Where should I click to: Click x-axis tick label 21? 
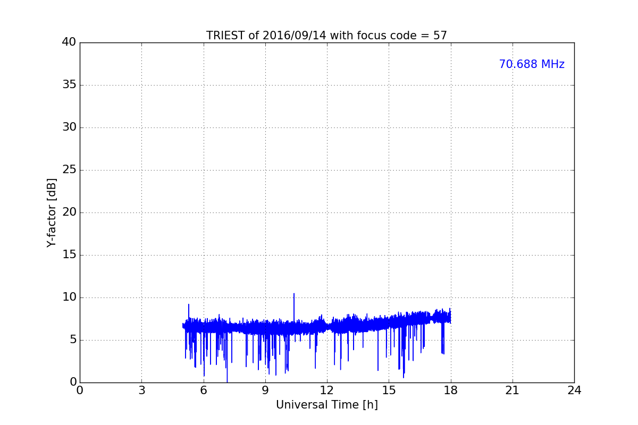(512, 390)
